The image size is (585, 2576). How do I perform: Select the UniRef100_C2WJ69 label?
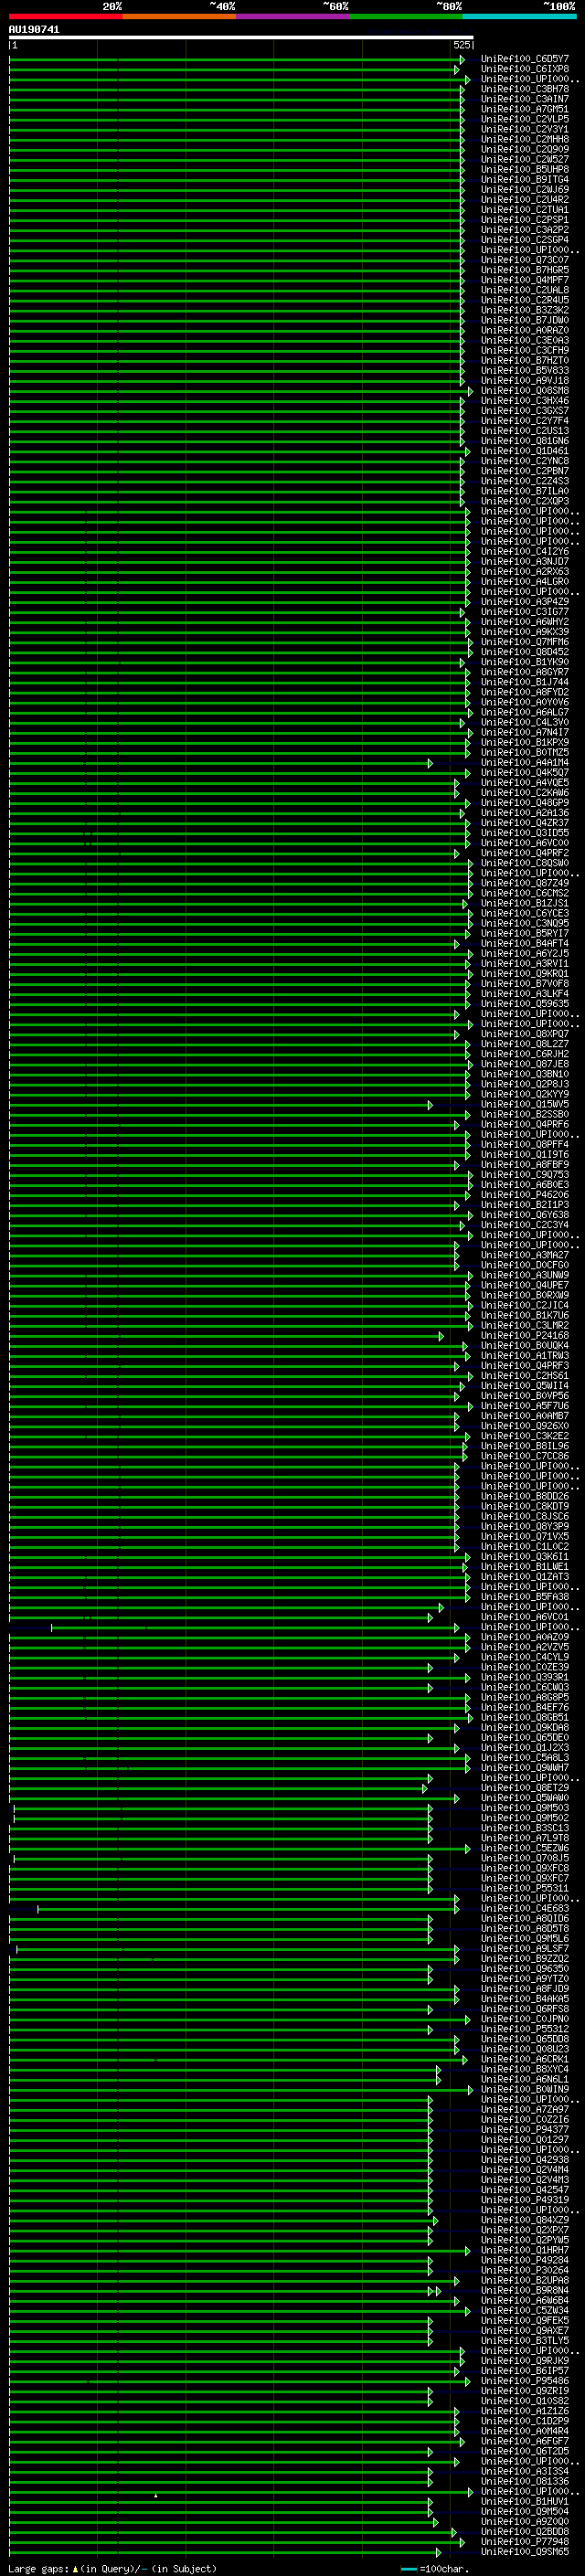coord(525,190)
